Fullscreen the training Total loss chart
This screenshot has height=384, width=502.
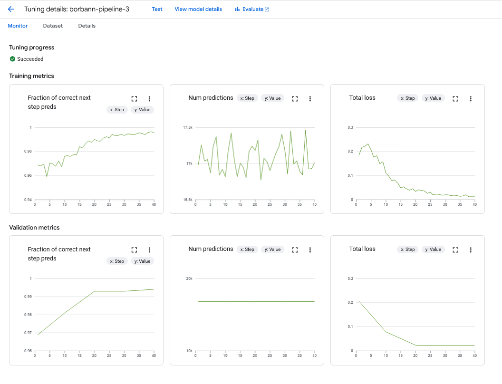click(455, 98)
